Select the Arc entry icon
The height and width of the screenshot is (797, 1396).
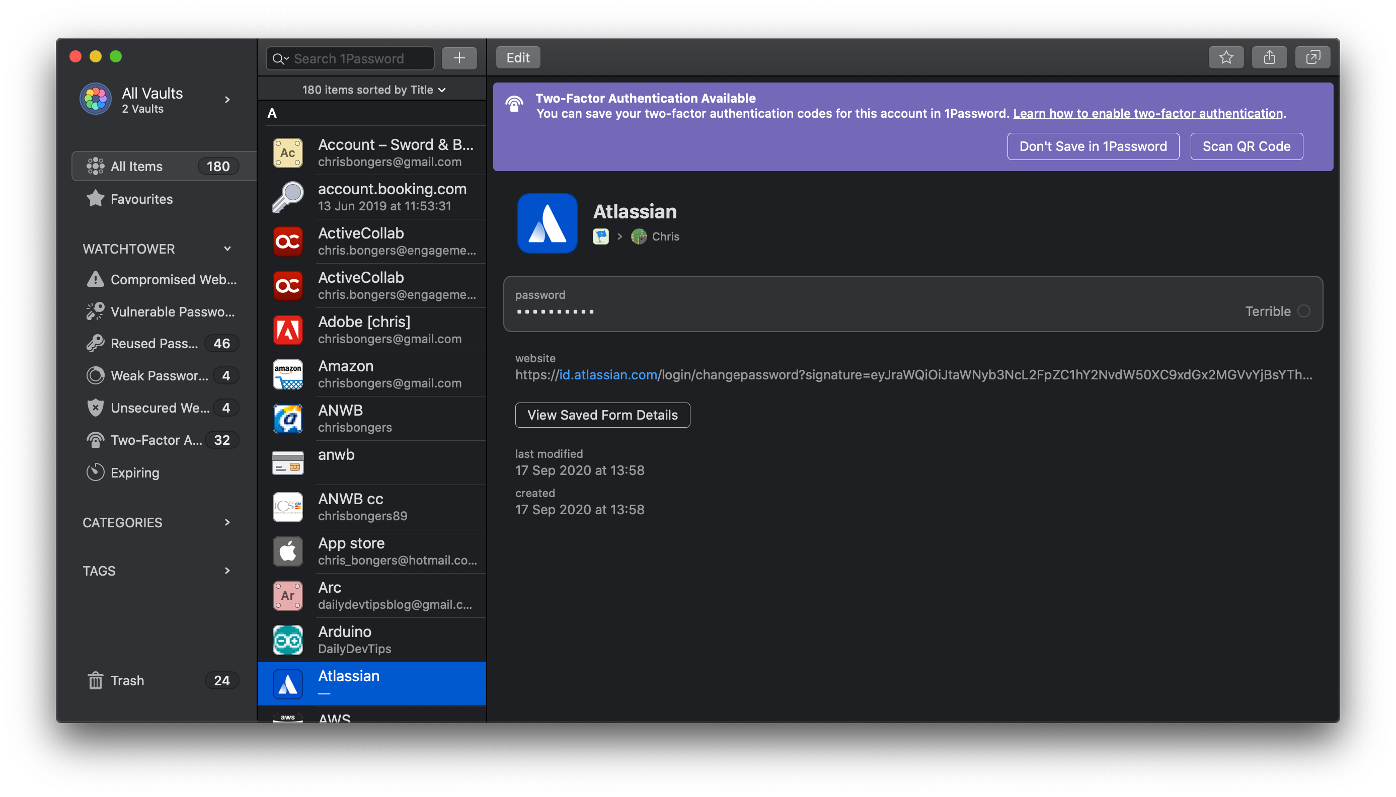287,596
